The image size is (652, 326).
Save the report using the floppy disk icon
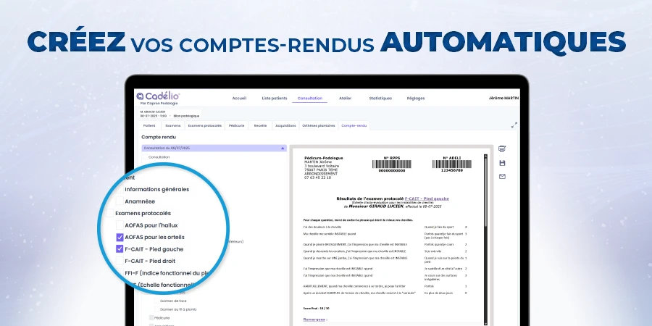pyautogui.click(x=502, y=163)
